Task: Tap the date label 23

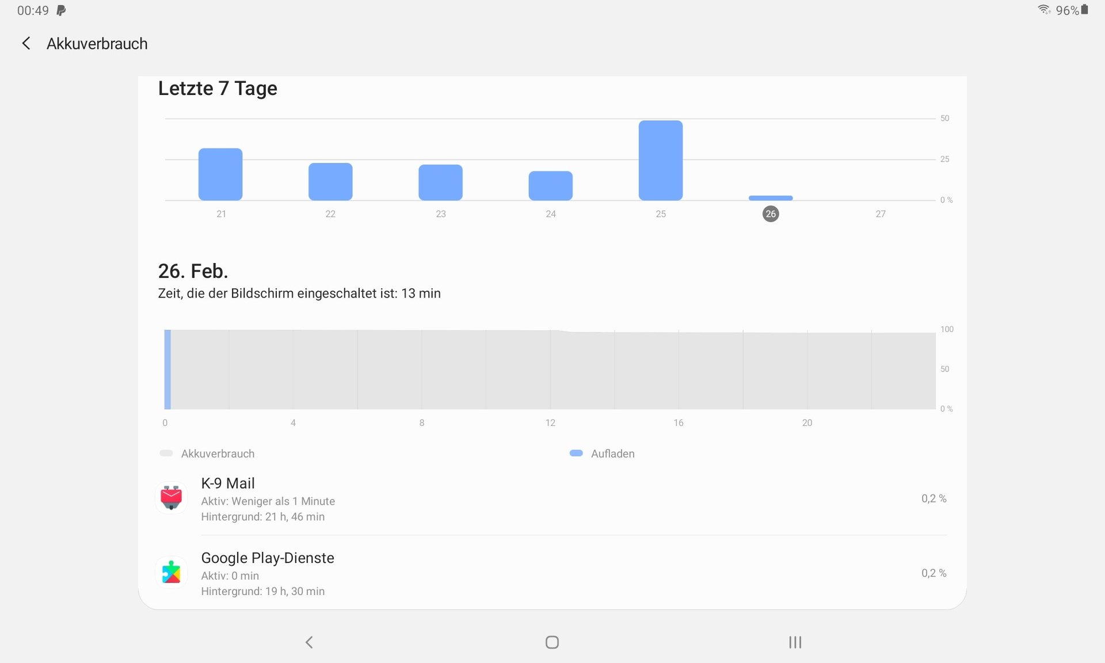Action: (441, 214)
